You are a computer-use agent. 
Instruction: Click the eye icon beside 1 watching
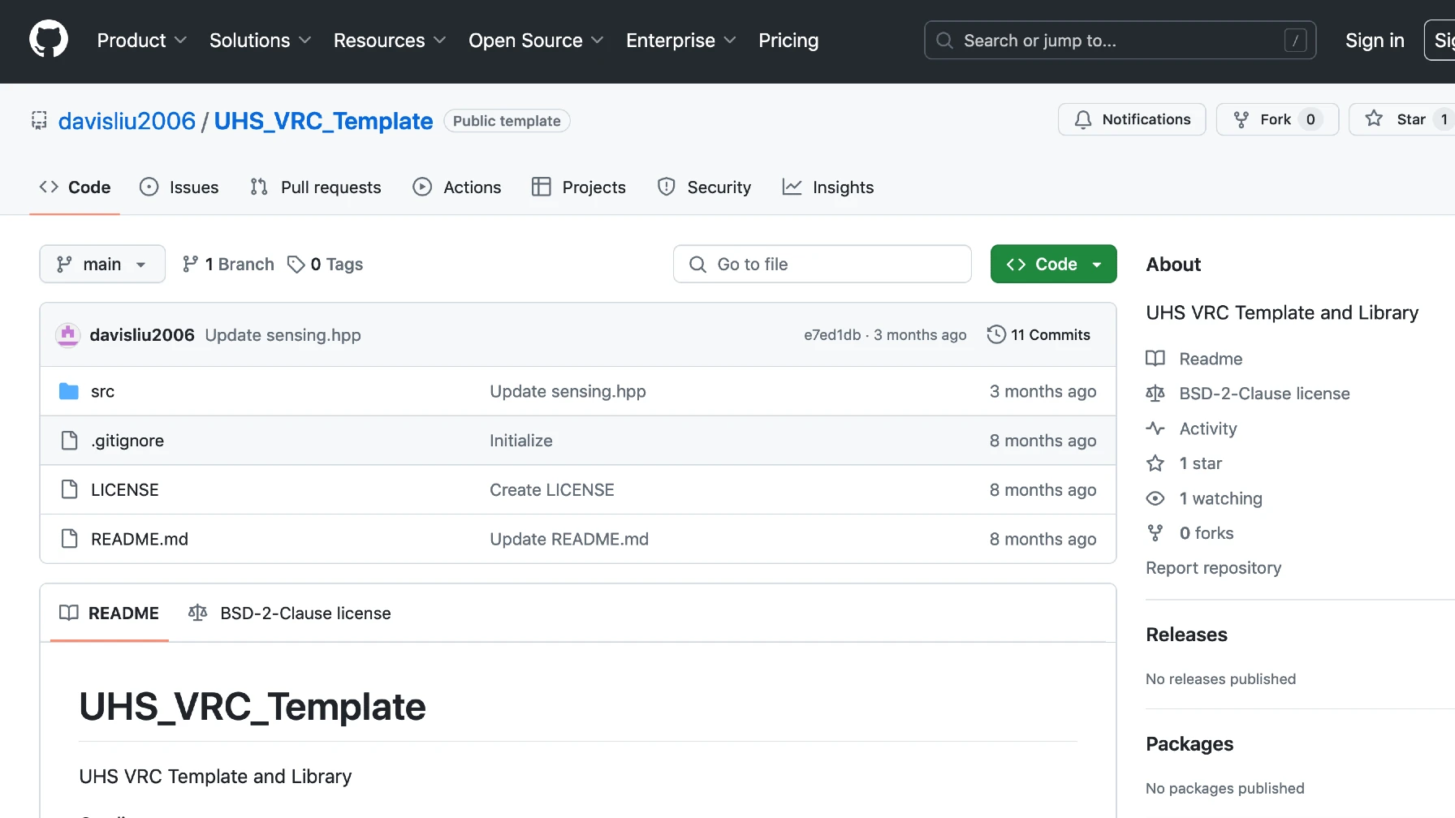click(x=1155, y=498)
